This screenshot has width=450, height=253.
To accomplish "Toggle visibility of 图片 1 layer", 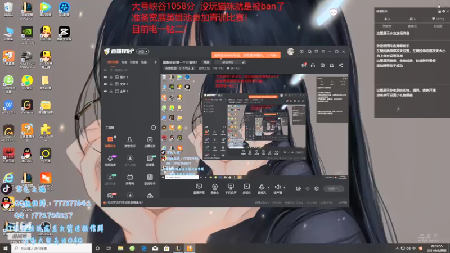I will point(105,77).
